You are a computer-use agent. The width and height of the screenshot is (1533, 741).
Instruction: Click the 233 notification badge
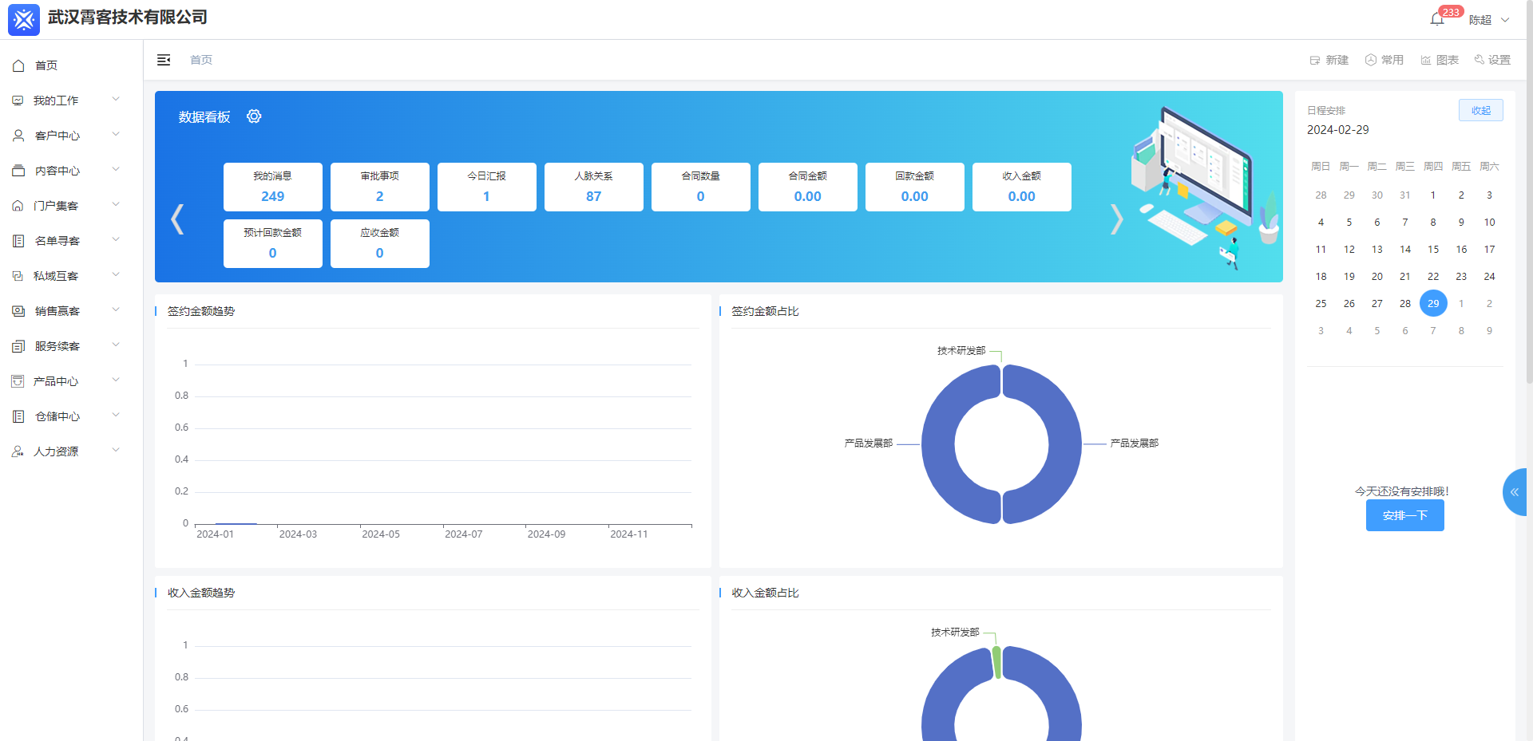pyautogui.click(x=1451, y=12)
